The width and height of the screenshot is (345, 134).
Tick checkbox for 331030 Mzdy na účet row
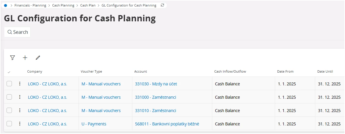click(x=9, y=84)
